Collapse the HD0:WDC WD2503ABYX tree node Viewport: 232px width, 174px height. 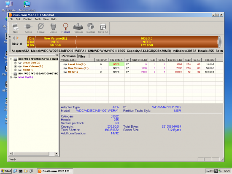pos(11,59)
